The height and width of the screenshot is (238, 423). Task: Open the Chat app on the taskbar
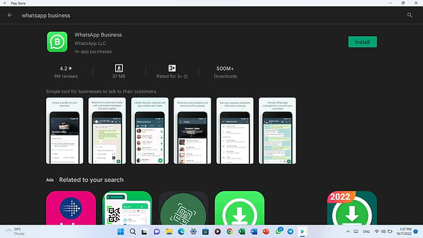[x=157, y=232]
